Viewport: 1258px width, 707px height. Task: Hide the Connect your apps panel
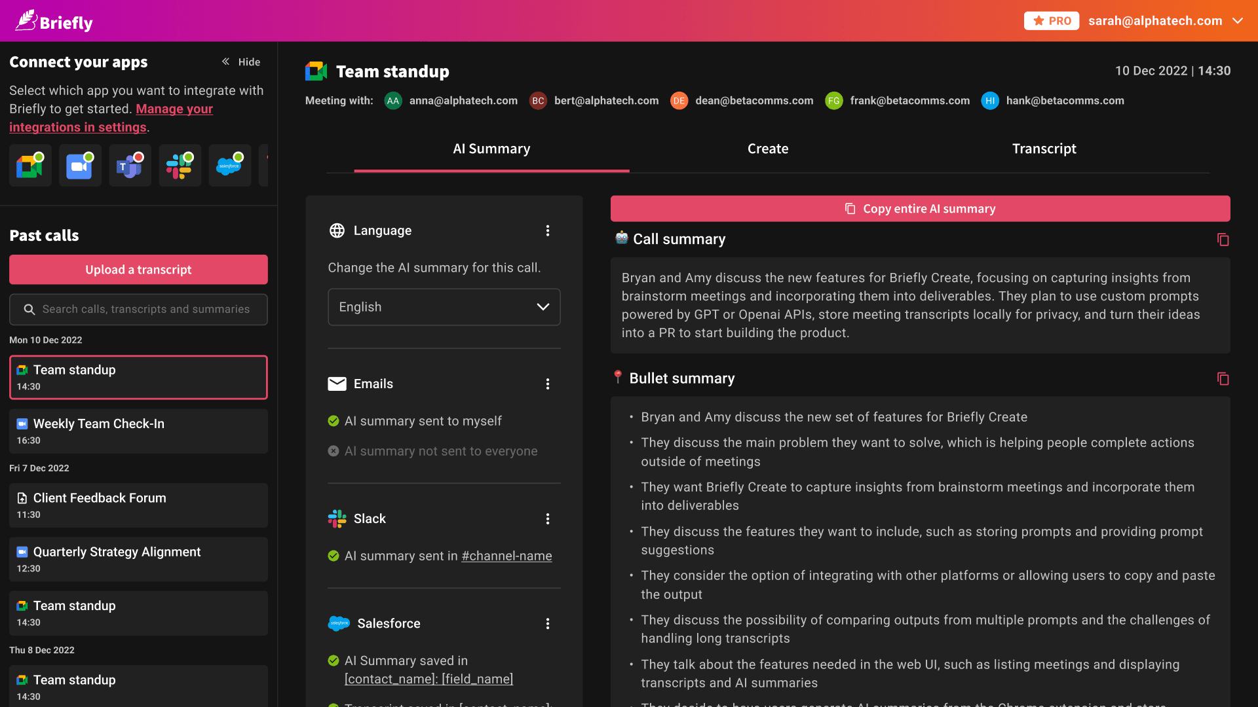241,62
